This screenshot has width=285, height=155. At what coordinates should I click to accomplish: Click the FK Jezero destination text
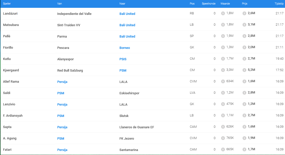pos(126,138)
